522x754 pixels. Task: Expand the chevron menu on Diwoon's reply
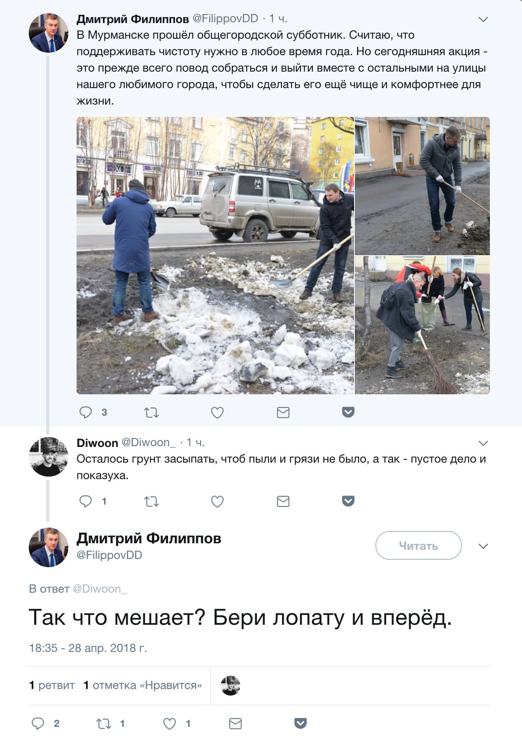pyautogui.click(x=483, y=443)
